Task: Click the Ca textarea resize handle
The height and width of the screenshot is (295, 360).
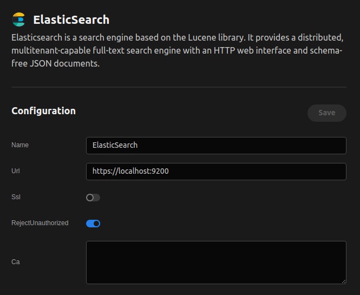Action: (343, 281)
